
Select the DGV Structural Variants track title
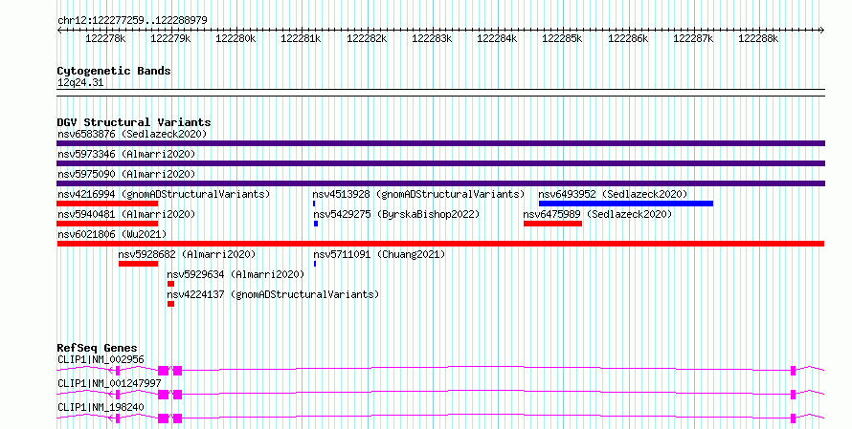[134, 122]
